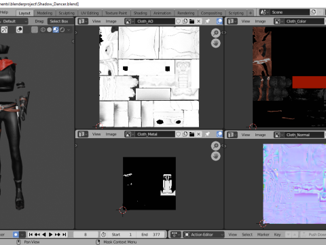This screenshot has height=245, width=326.
Task: Open the Help menu
Action: tap(4, 12)
